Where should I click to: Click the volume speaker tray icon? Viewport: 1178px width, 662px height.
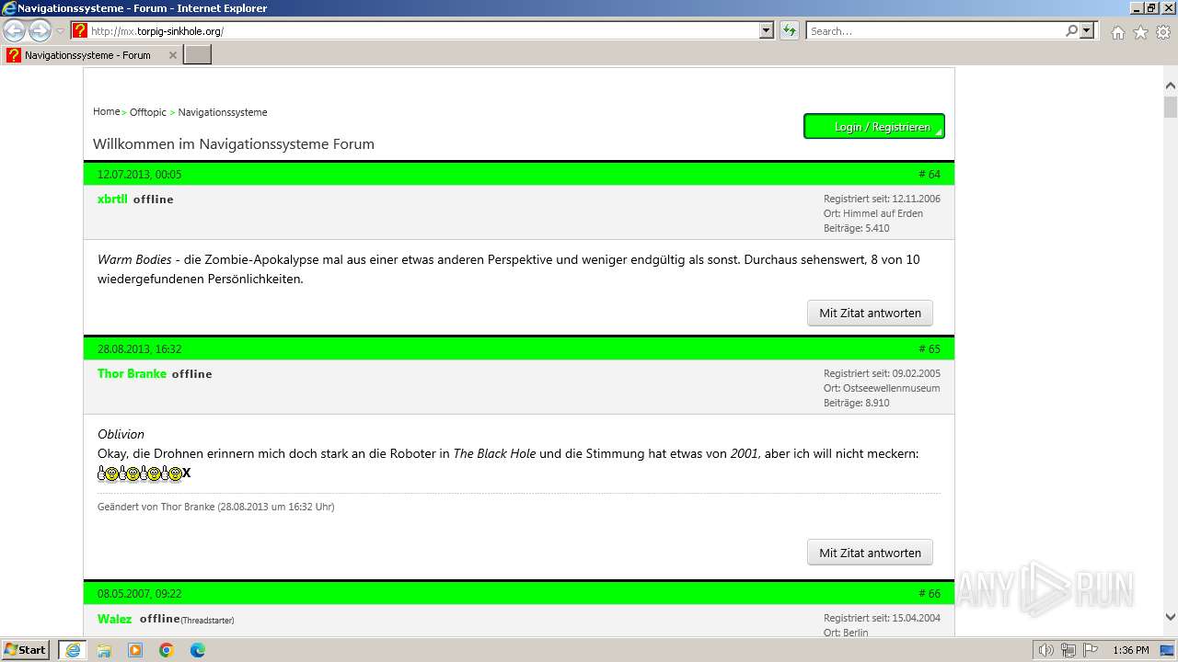tap(1046, 650)
